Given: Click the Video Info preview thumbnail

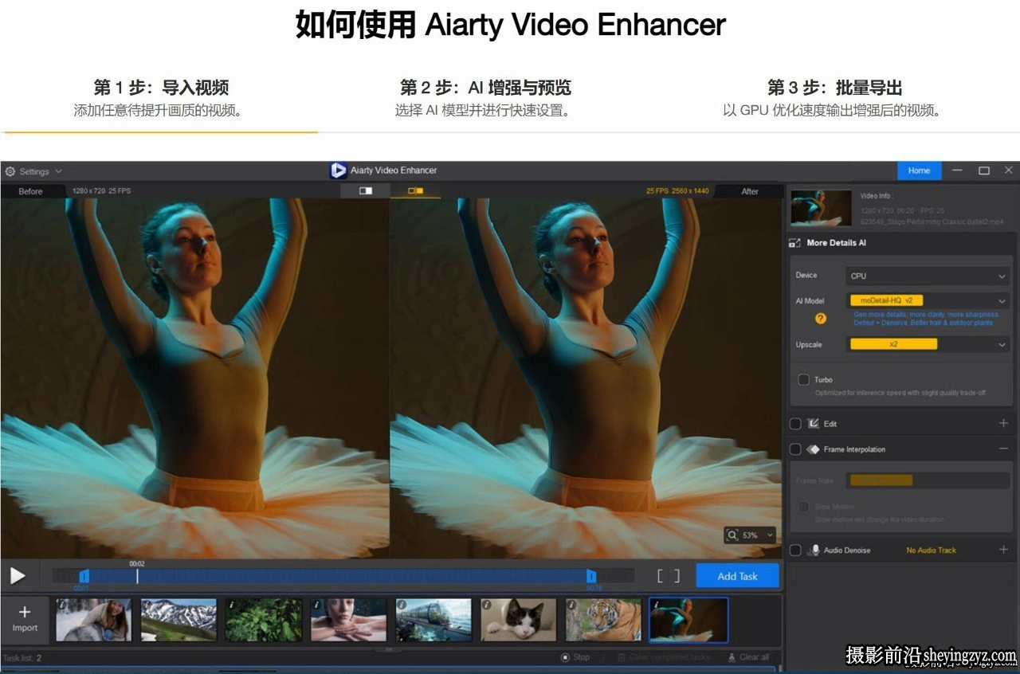Looking at the screenshot, I should 821,207.
